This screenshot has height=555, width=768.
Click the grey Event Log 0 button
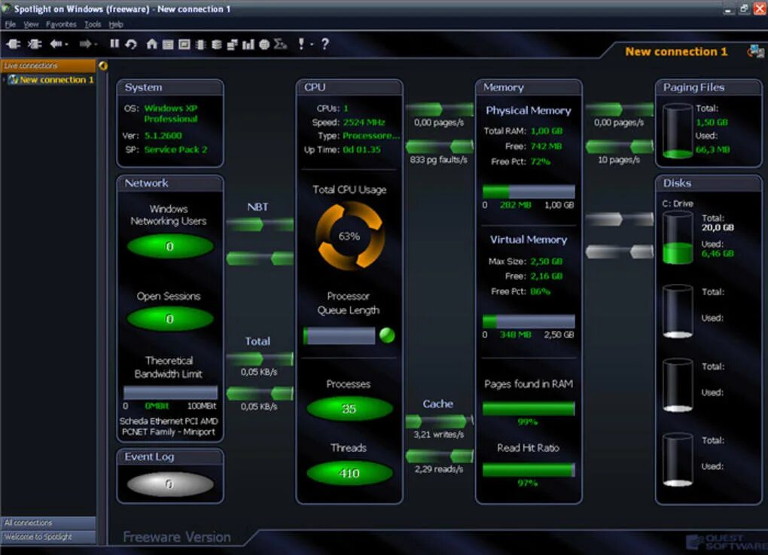pyautogui.click(x=170, y=484)
